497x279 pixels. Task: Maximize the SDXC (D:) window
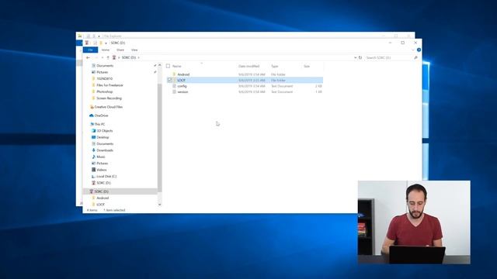click(402, 43)
